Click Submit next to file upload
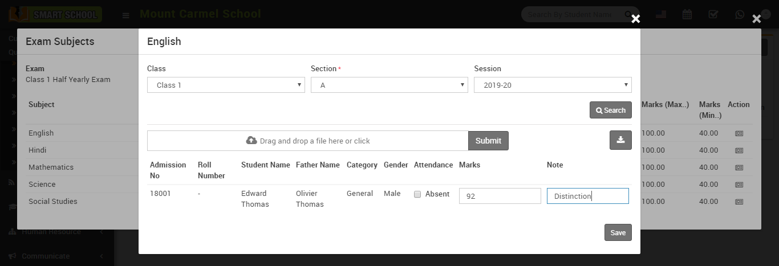Screen dimensions: 779x266 (x=488, y=141)
